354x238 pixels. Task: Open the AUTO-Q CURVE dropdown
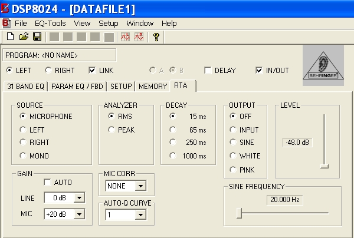[140, 215]
